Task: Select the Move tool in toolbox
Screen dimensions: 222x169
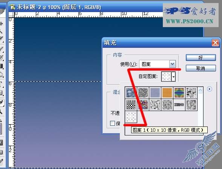Action: tap(2, 24)
